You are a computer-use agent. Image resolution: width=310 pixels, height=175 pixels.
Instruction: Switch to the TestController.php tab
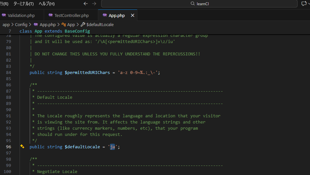(71, 15)
